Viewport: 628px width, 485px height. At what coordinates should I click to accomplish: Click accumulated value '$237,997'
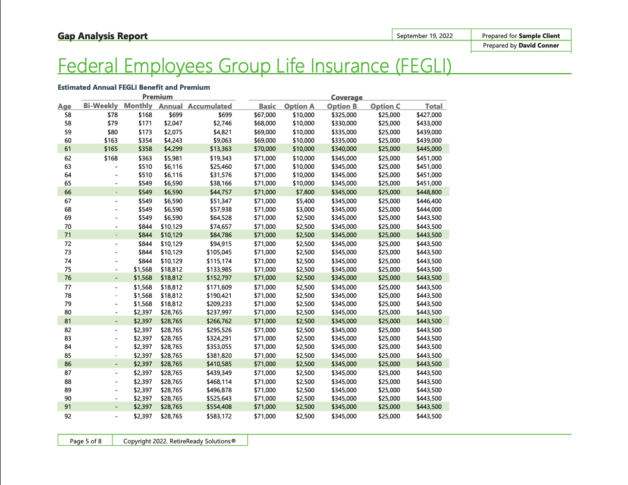[x=219, y=312]
